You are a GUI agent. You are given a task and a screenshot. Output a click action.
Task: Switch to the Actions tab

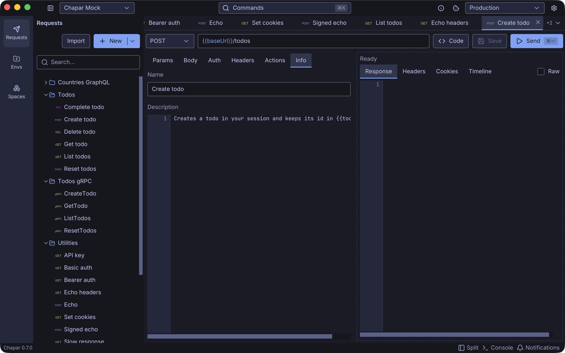(275, 60)
